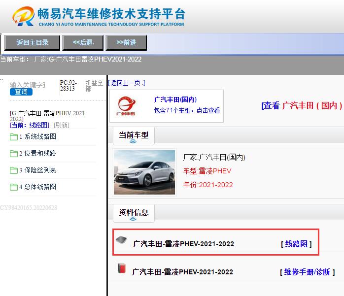344x296 pixels.
Task: Click the 当前：线路图 link in sidebar
Action: point(30,125)
